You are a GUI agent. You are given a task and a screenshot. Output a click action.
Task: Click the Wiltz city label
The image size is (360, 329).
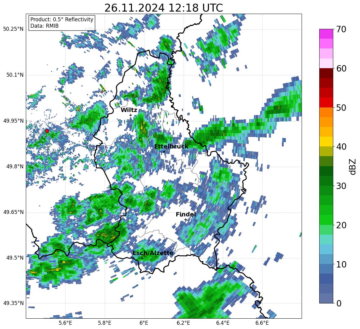point(129,110)
